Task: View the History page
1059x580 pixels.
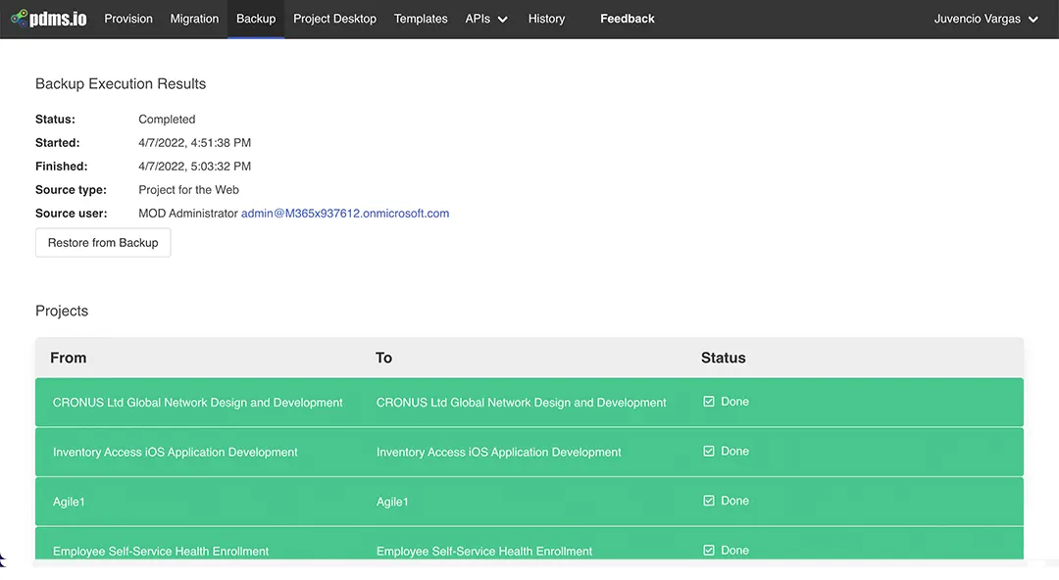Action: tap(546, 18)
